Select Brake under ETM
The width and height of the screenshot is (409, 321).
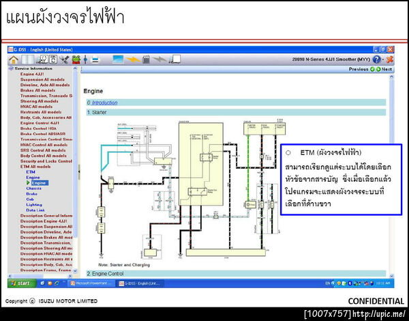click(31, 194)
